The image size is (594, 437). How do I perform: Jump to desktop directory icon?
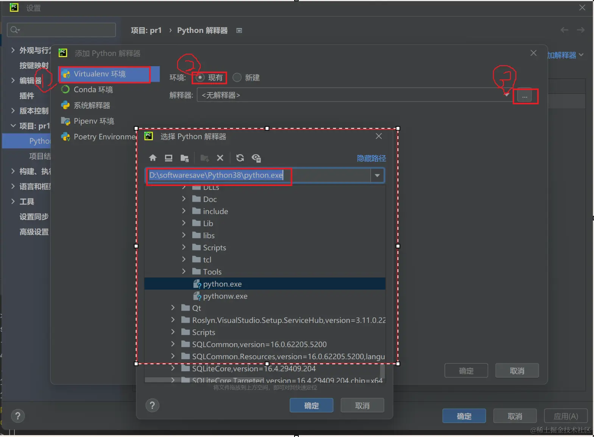[x=168, y=158]
